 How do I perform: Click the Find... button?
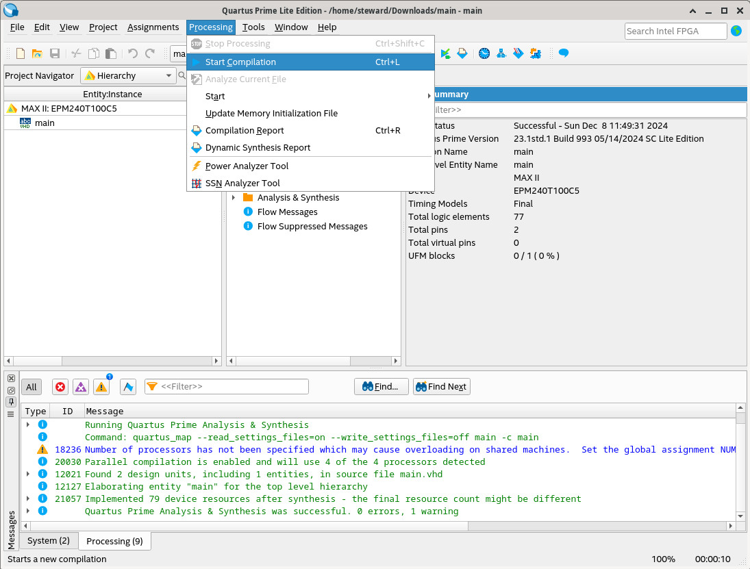click(382, 387)
